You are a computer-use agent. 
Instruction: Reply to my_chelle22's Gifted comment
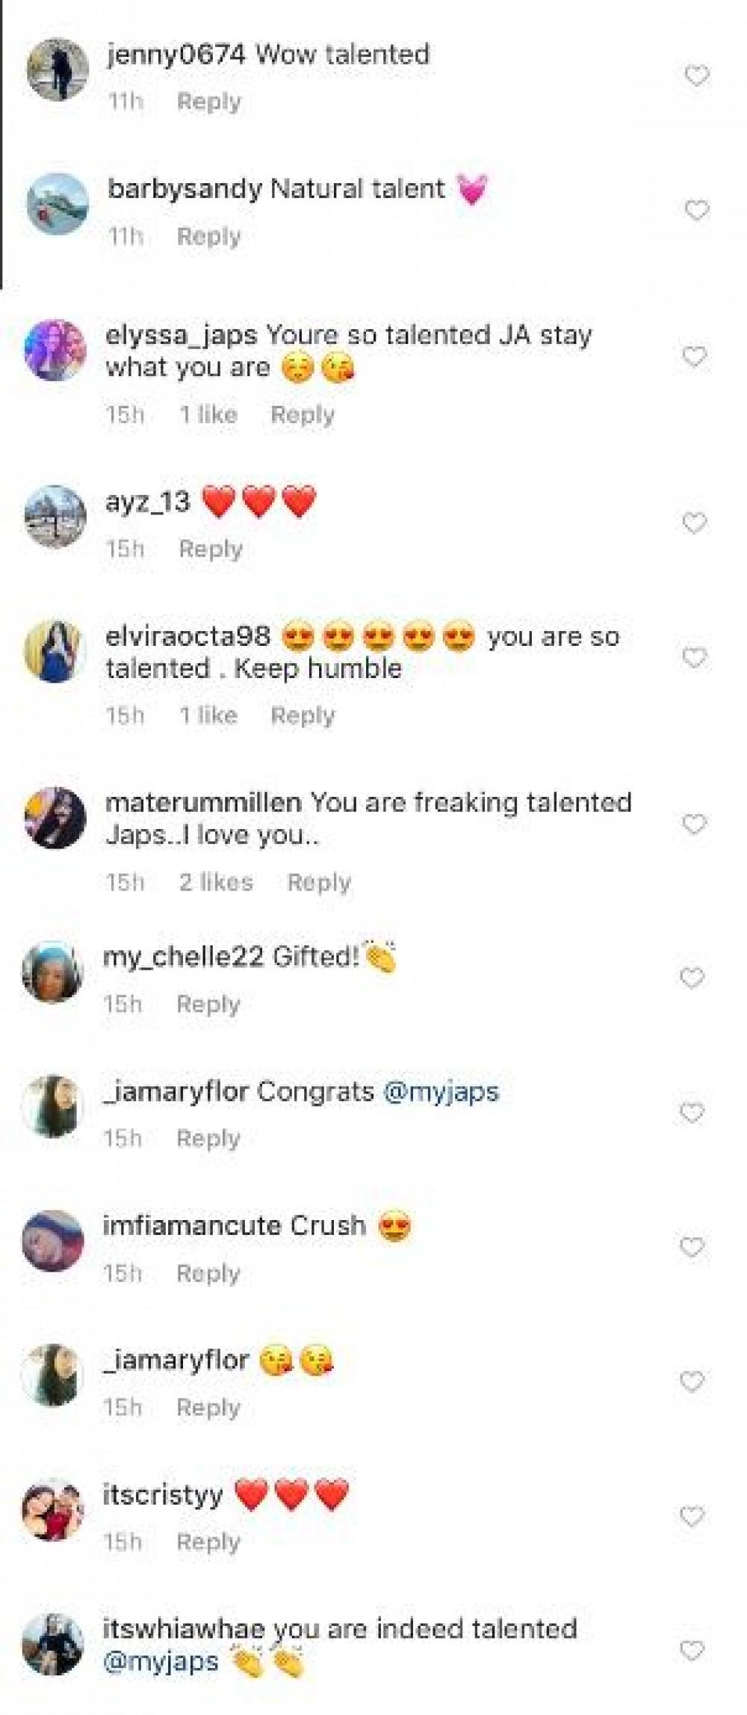208,1004
